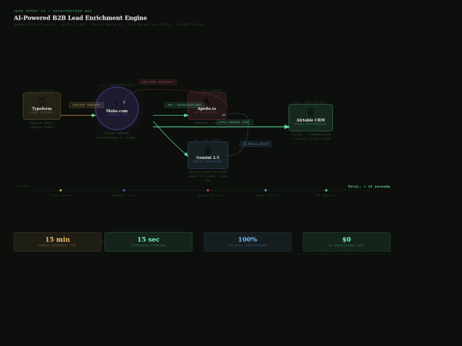Select the Make.com node title

coord(117,111)
